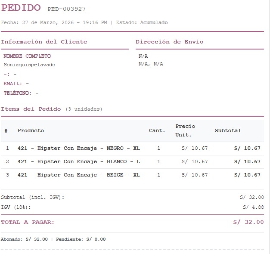
Task: Select the order number PED-003927
Action: 66,9
